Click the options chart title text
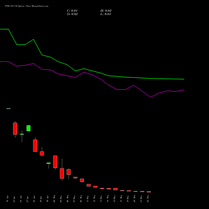The image size is (209, 209). coord(27,6)
